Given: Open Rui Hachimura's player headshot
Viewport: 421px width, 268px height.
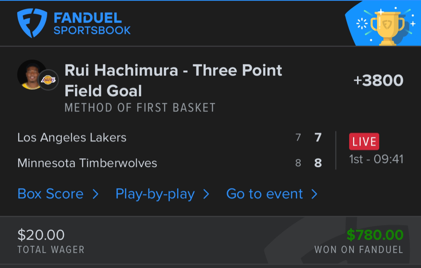Looking at the screenshot, I should coord(31,74).
